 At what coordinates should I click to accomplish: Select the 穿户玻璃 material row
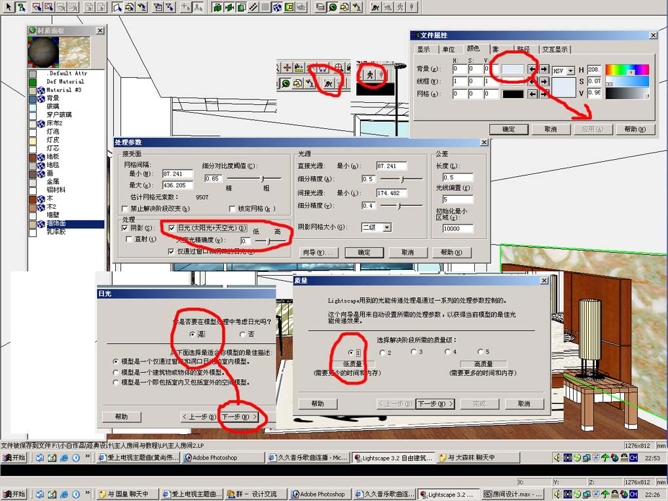tap(66, 115)
